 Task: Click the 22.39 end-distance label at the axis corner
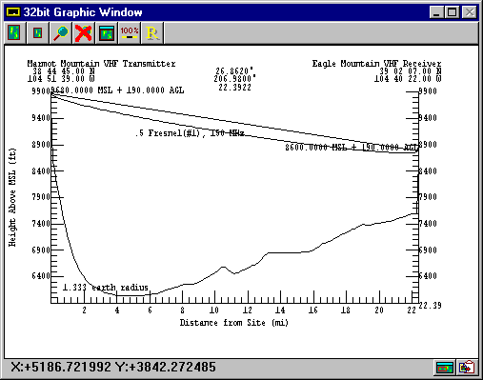[431, 306]
